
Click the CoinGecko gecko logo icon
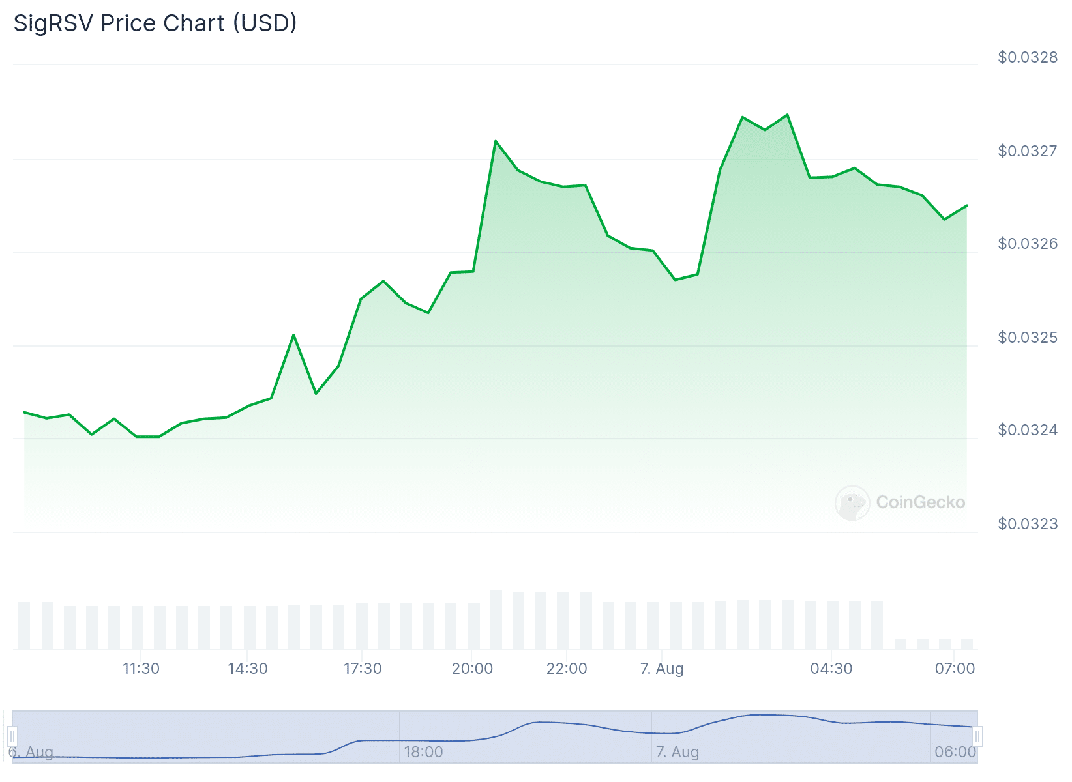(852, 503)
